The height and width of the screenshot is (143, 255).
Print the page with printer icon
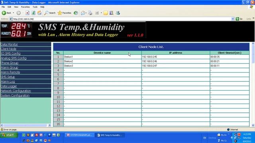(90, 13)
